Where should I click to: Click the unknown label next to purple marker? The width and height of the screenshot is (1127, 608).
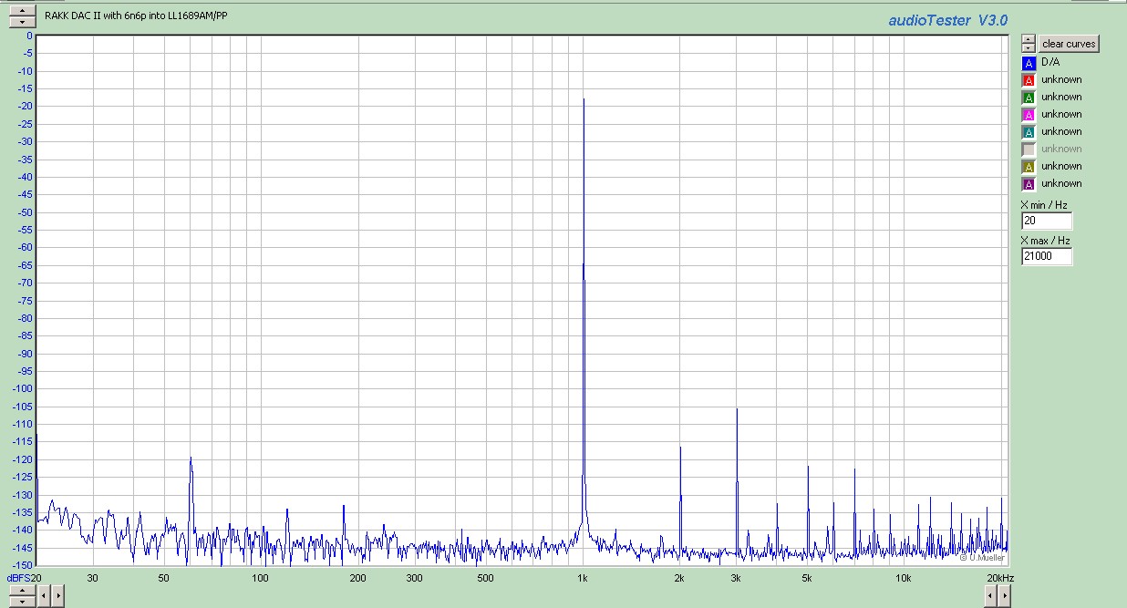click(x=1061, y=183)
